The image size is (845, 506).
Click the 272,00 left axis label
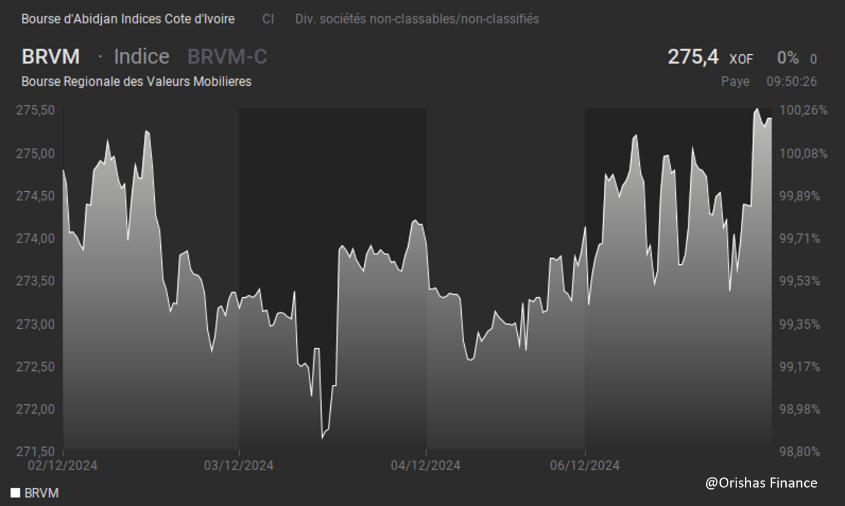(x=34, y=409)
